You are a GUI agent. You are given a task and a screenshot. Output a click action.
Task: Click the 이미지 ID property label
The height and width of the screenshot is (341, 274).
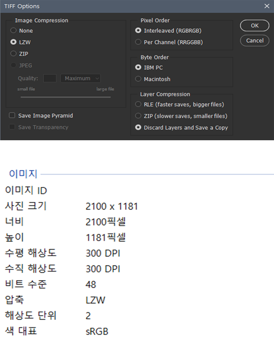click(26, 190)
